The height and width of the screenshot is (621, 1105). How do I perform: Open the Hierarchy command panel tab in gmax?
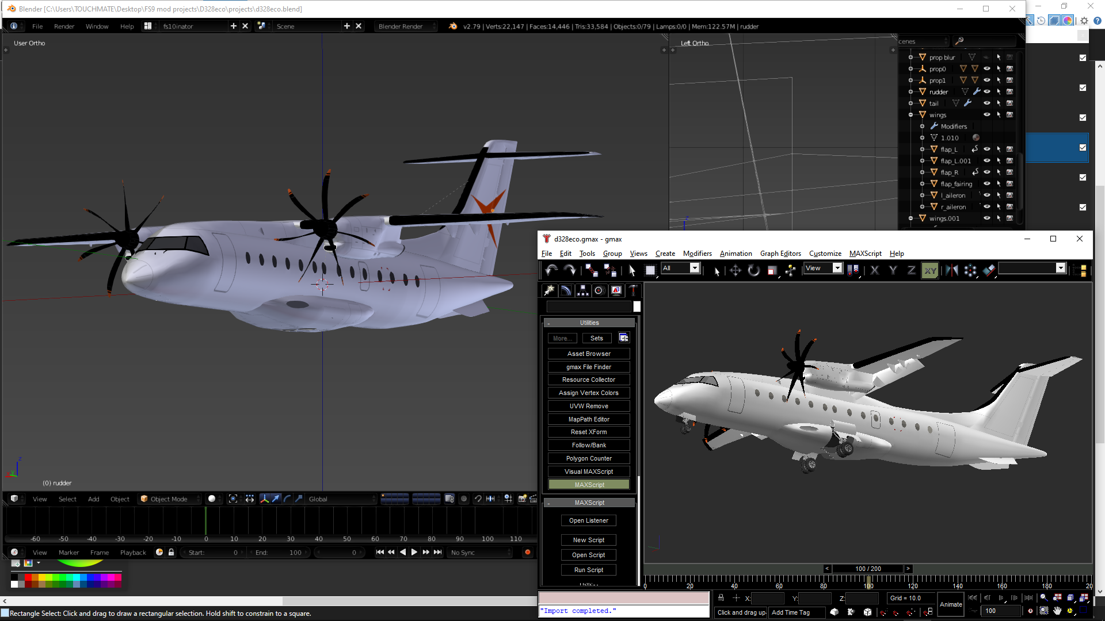[582, 290]
